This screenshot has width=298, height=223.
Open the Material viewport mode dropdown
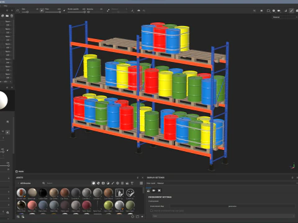click(284, 17)
